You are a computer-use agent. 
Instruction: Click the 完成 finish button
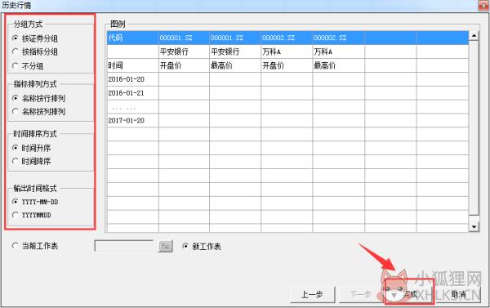click(x=409, y=295)
